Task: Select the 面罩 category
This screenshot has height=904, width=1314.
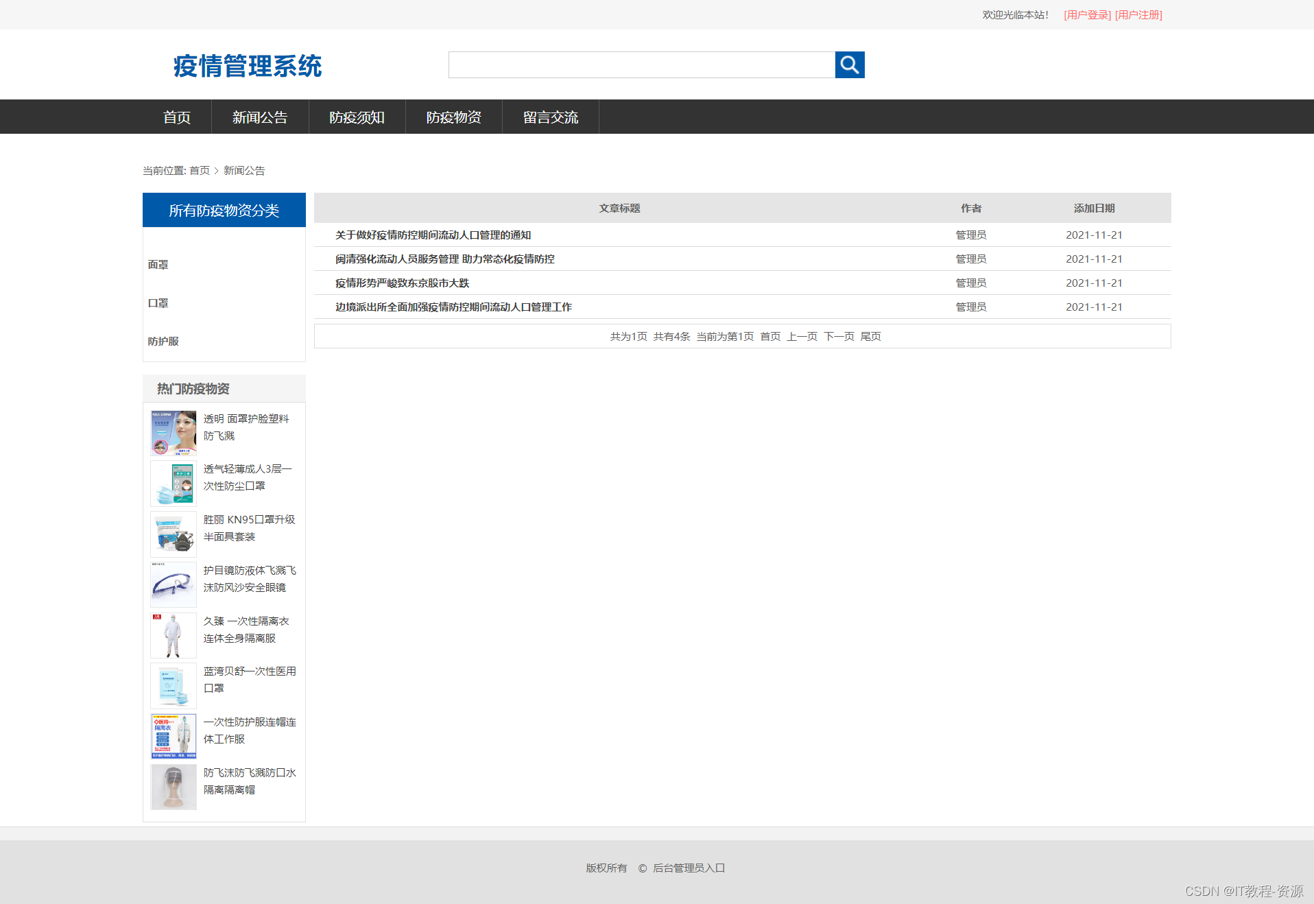Action: [x=158, y=265]
